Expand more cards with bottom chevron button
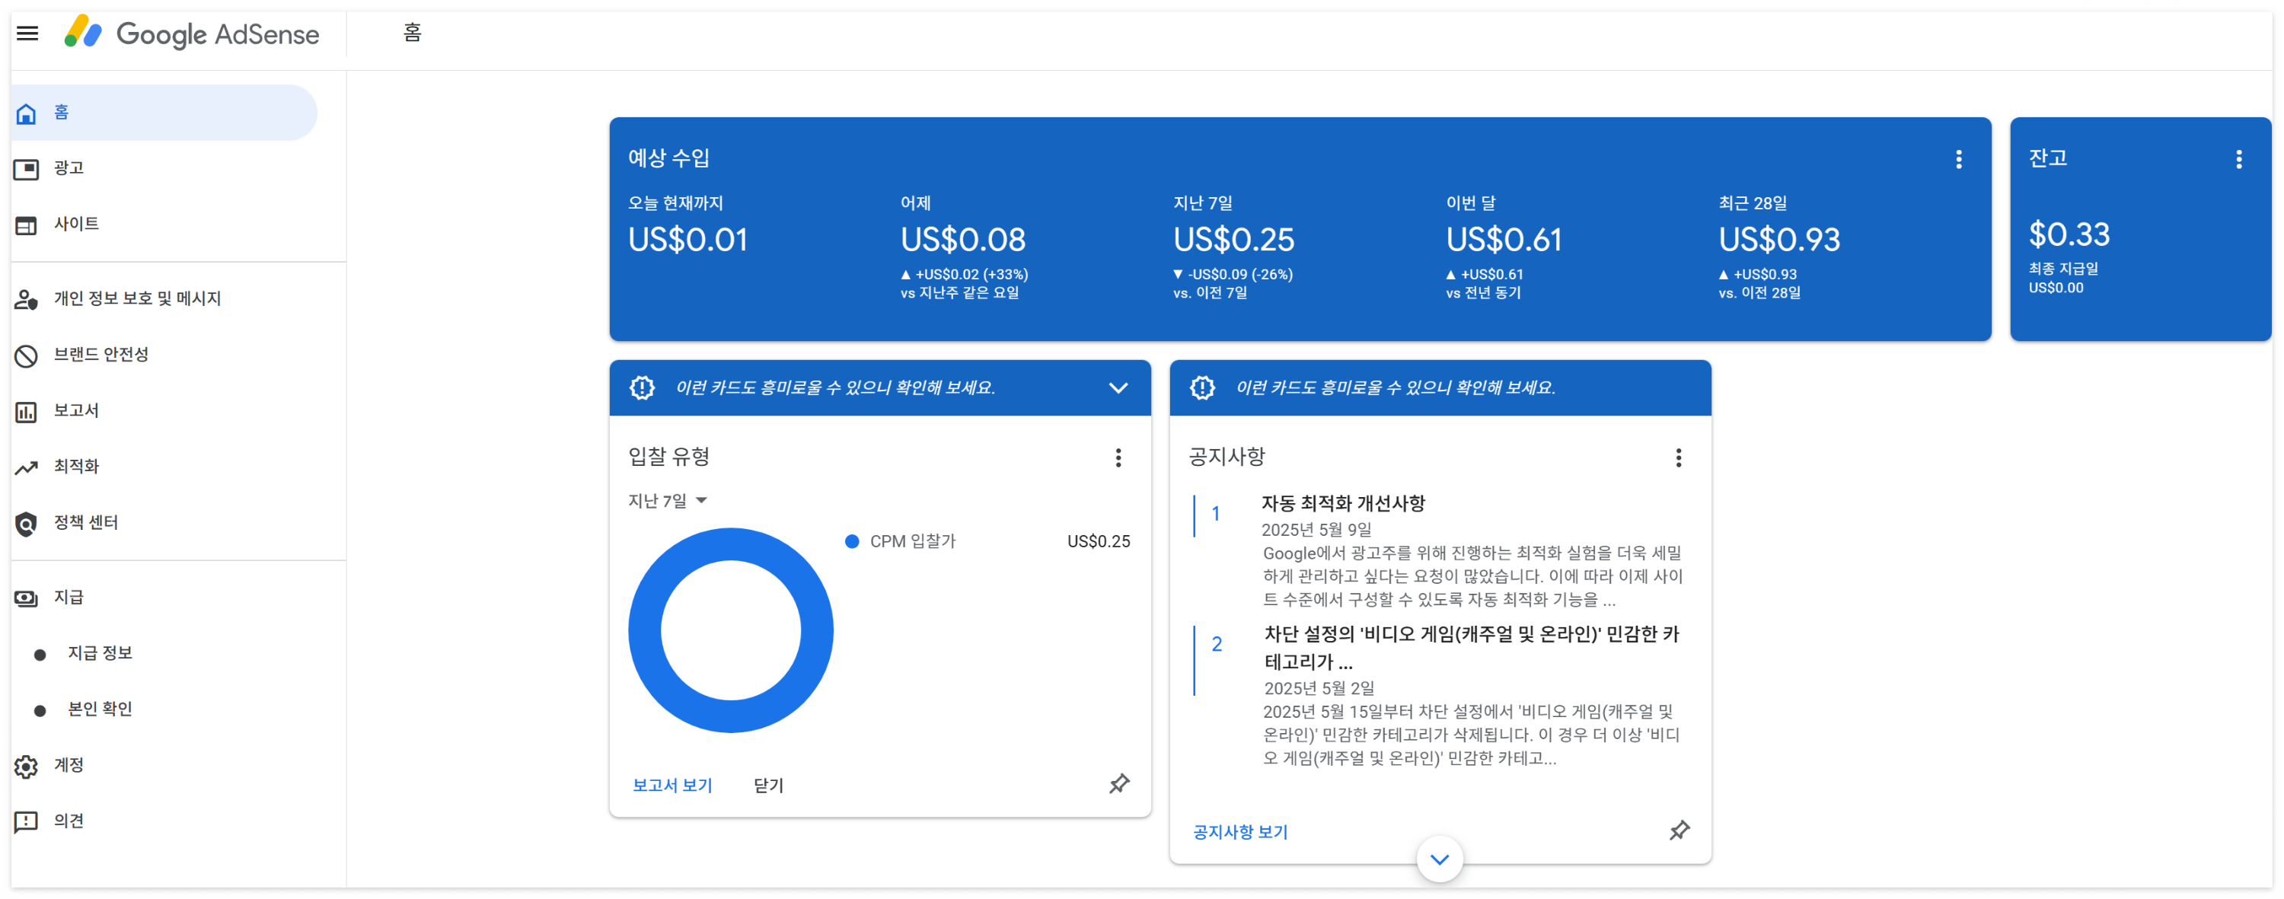The width and height of the screenshot is (2284, 899). click(1439, 858)
